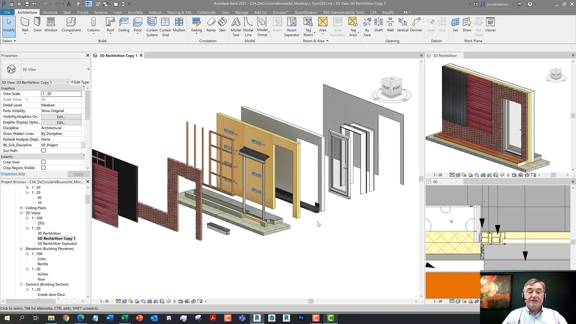Close the 3D RechtsVoor Copy 1 tab
The height and width of the screenshot is (324, 576).
(x=141, y=55)
